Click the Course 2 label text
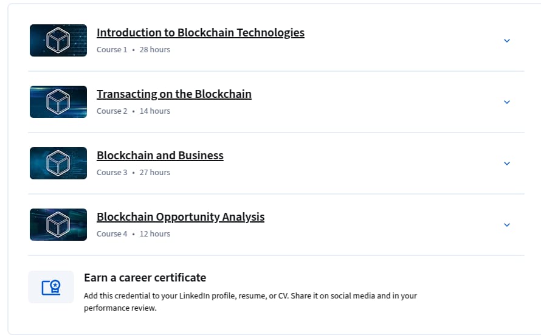The height and width of the screenshot is (335, 541). [x=112, y=111]
